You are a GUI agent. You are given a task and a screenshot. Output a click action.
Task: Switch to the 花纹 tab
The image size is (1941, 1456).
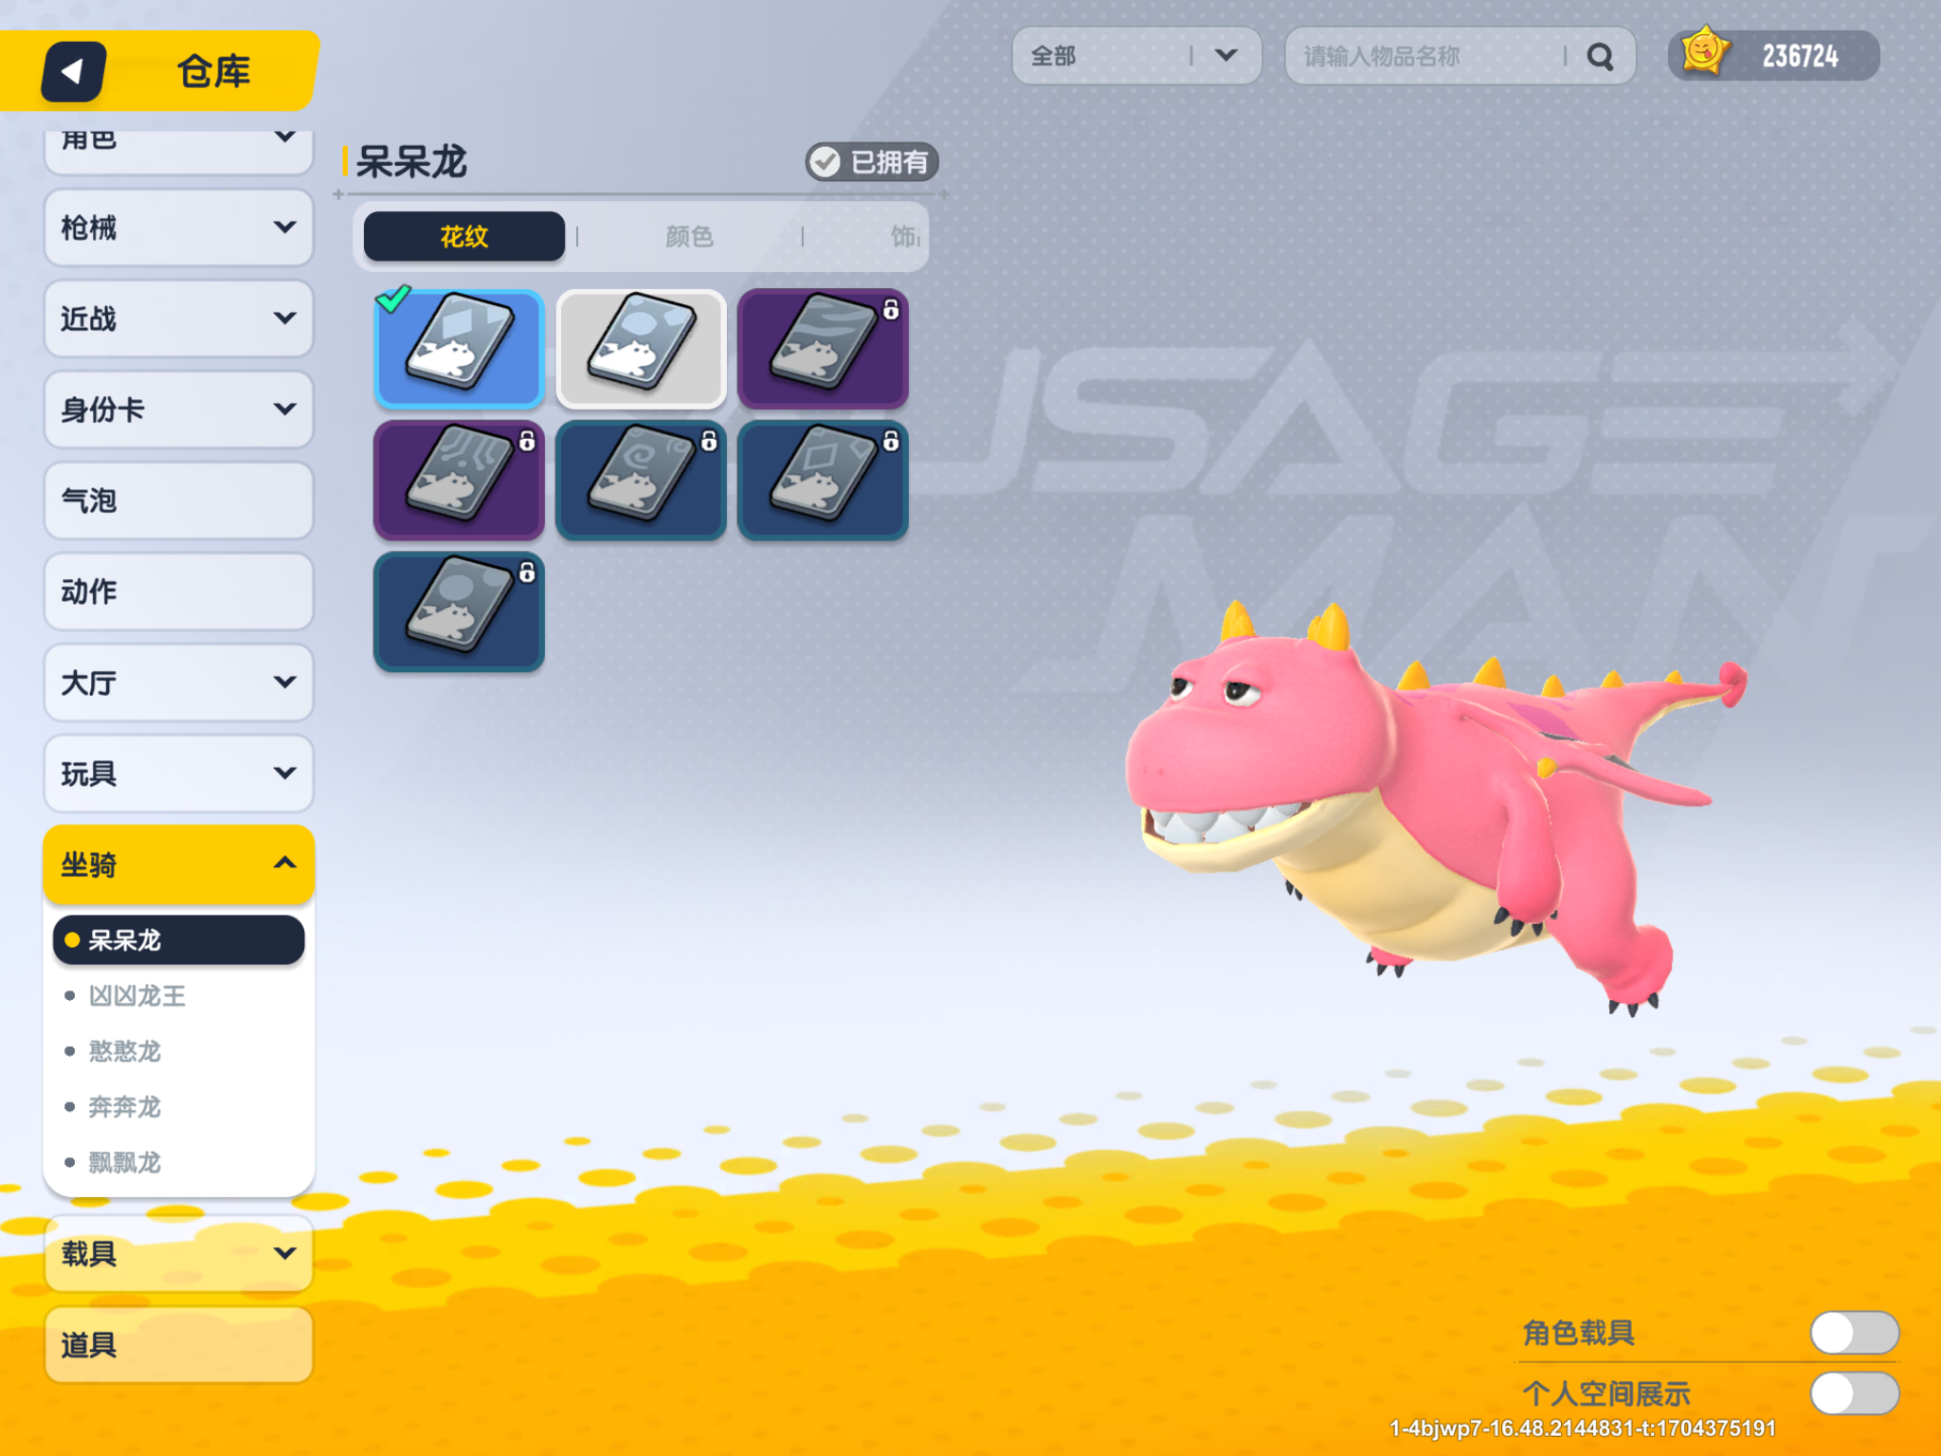click(x=464, y=236)
